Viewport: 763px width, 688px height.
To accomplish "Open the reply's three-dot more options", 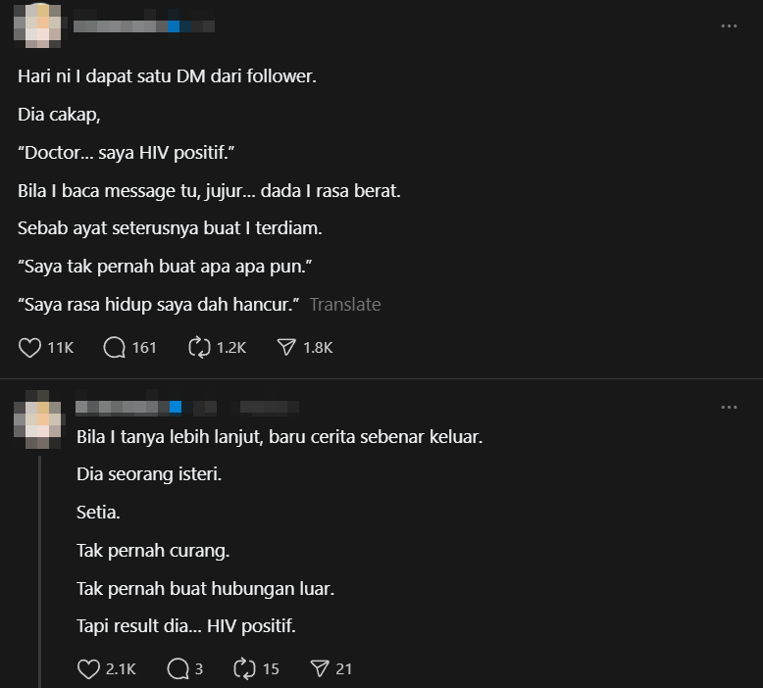I will point(729,407).
